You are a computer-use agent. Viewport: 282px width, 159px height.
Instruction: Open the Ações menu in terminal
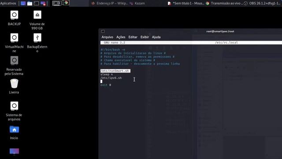(x=121, y=37)
